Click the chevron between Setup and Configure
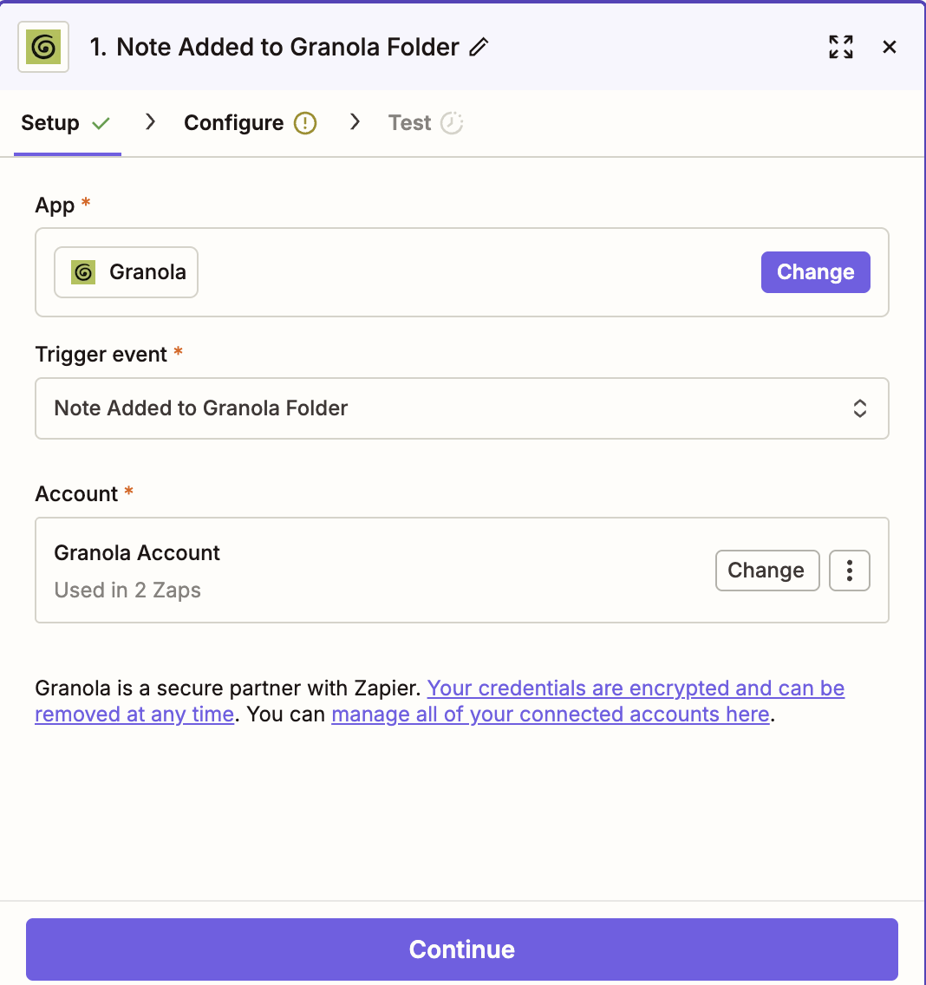This screenshot has width=926, height=985. [x=150, y=122]
